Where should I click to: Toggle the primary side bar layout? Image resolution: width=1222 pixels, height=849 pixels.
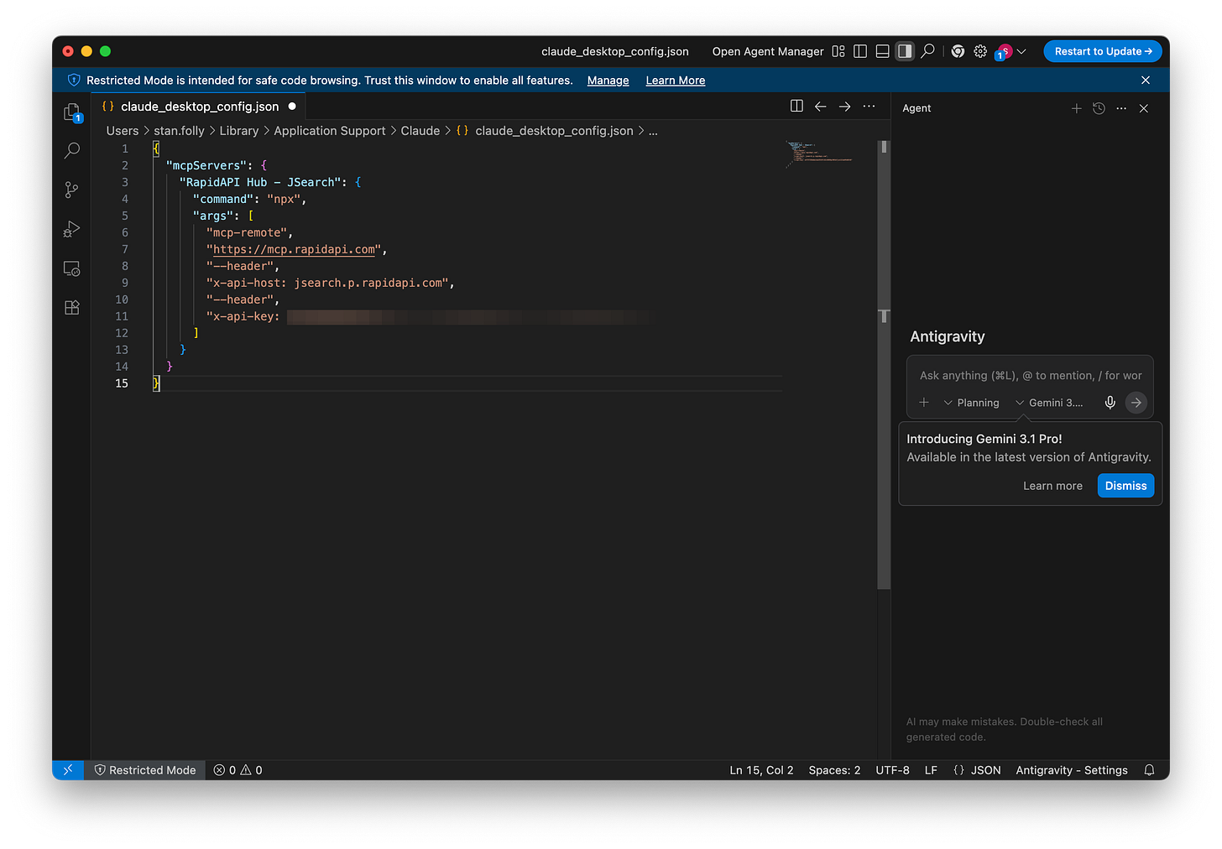click(860, 51)
